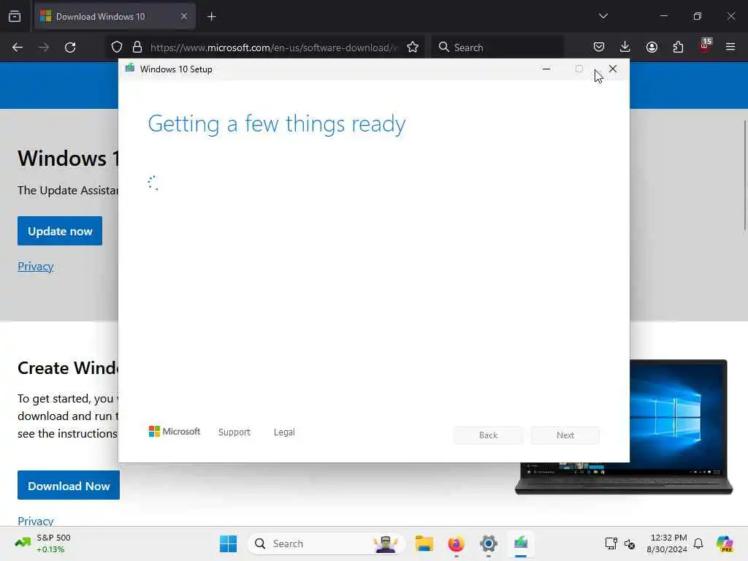Open the extensions puzzle icon
Image resolution: width=748 pixels, height=561 pixels.
point(678,47)
